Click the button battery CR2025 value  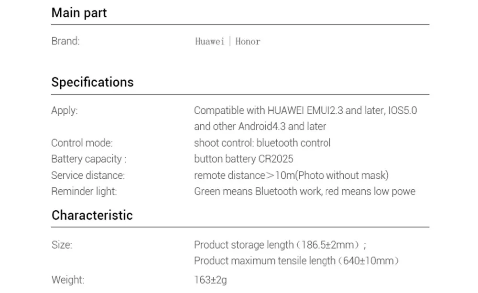(x=244, y=159)
